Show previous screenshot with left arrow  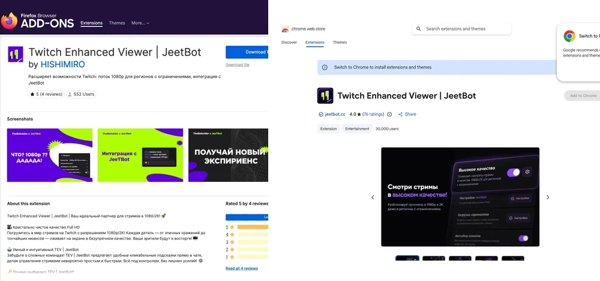pyautogui.click(x=373, y=198)
